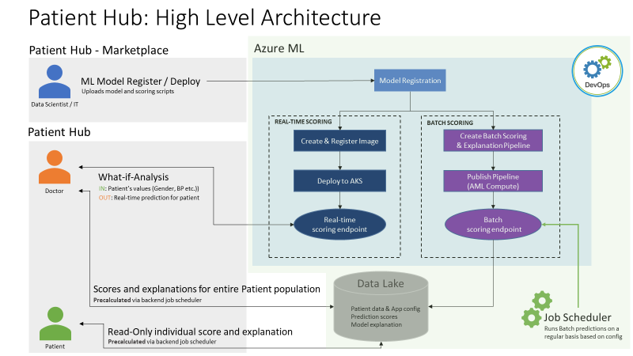The height and width of the screenshot is (356, 633).
Task: Click the green Patient person icon
Action: [x=55, y=324]
